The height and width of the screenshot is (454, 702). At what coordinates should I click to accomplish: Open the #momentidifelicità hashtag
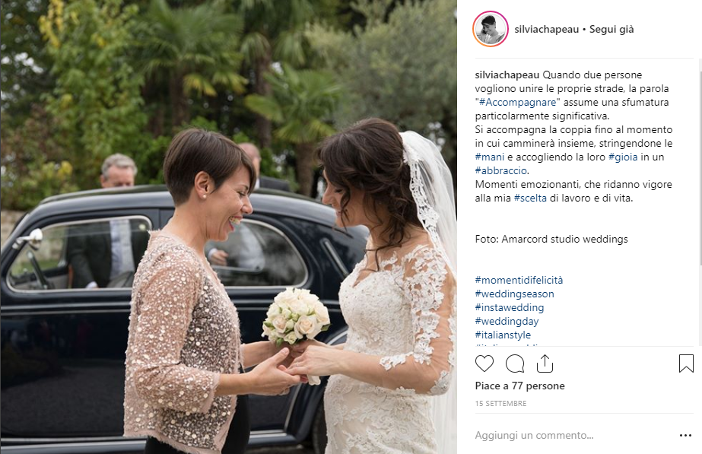[519, 281]
